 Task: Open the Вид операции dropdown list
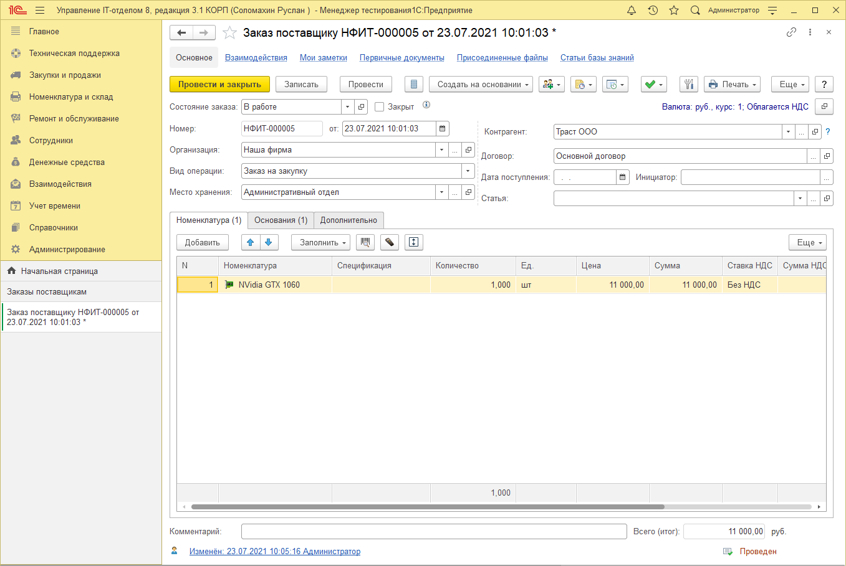click(468, 171)
